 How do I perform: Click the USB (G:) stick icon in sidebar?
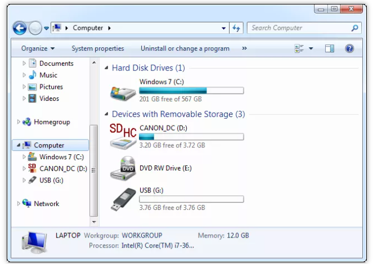[32, 180]
